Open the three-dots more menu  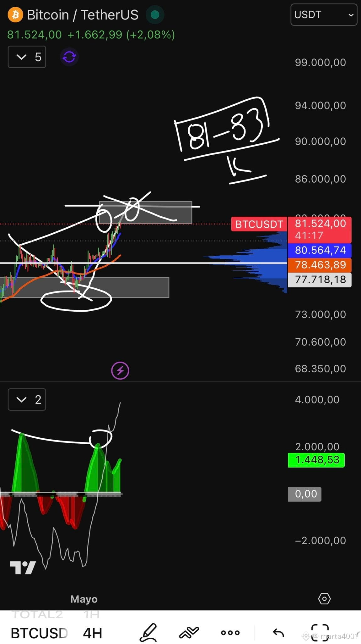point(230,633)
